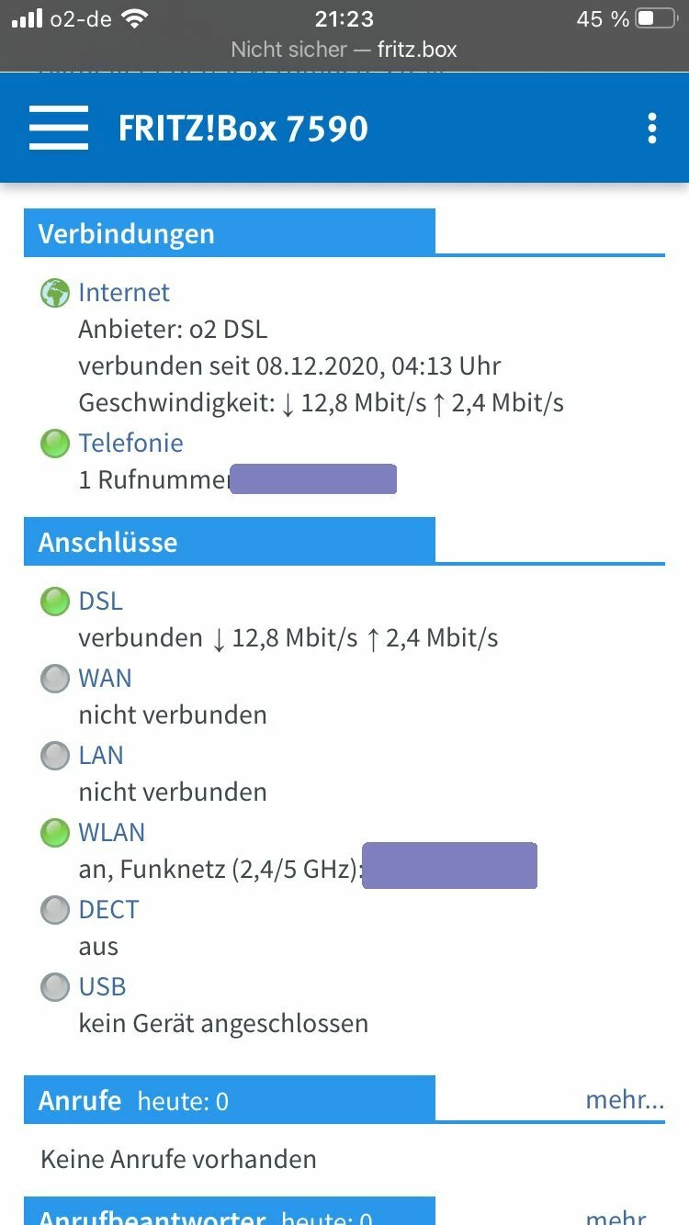Click the gray WAN status indicator
The width and height of the screenshot is (689, 1225).
coord(55,679)
